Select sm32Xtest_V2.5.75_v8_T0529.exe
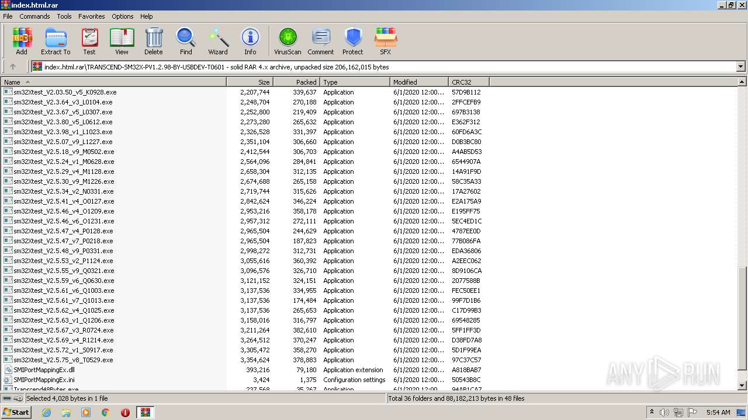748x420 pixels. tap(64, 360)
